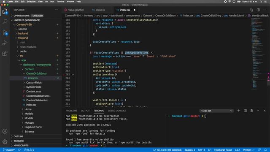The height and width of the screenshot is (152, 270).
Task: Open the Search view in activity bar
Action: pos(5,22)
